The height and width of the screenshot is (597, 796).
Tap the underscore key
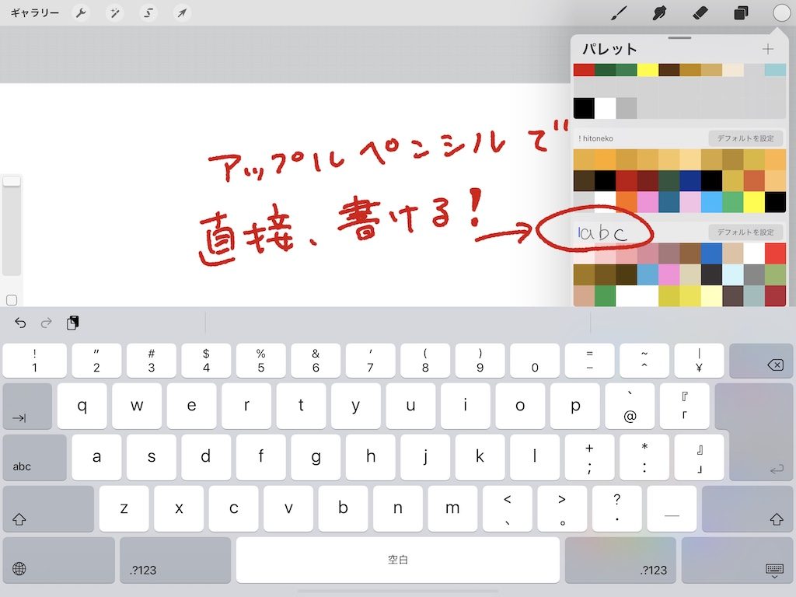(672, 508)
